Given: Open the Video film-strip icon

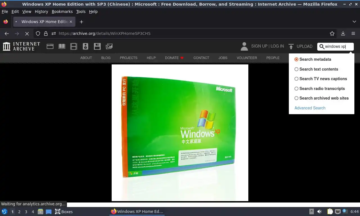Looking at the screenshot, I should pos(74,46).
